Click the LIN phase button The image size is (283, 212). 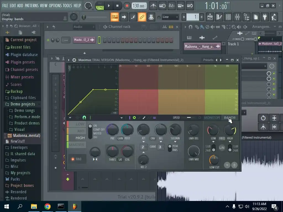click(x=222, y=148)
